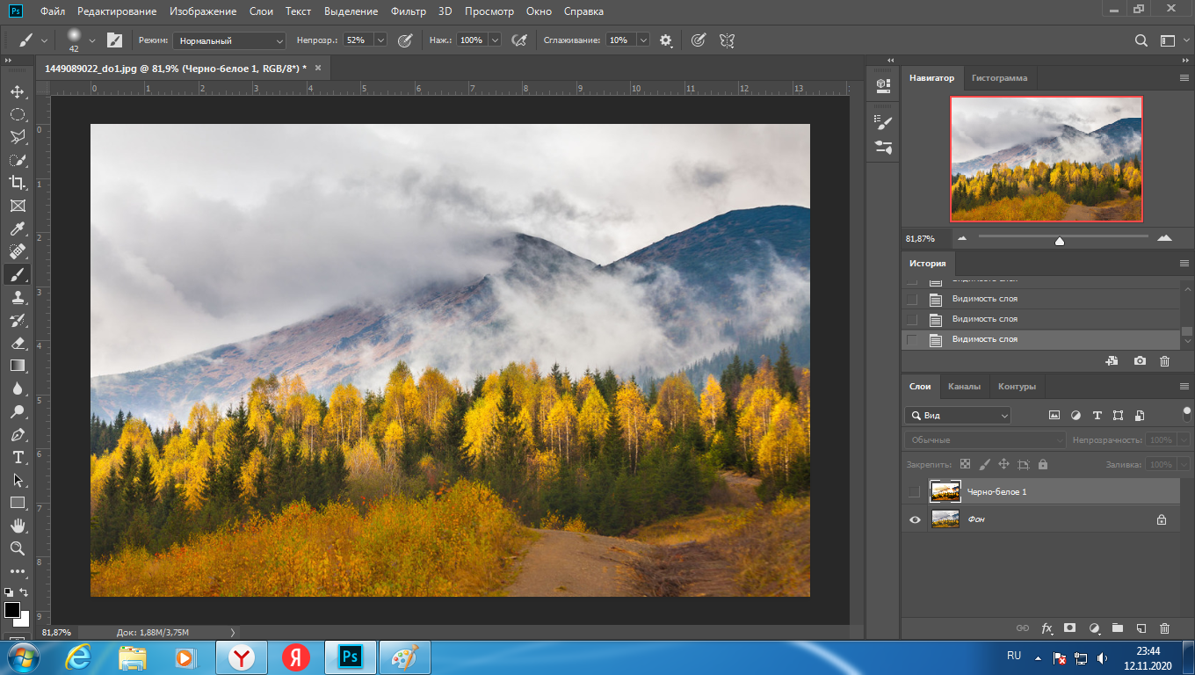Switch to the Гистограмма tab

click(999, 78)
